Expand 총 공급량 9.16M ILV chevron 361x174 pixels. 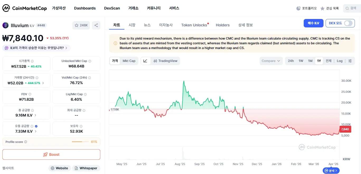[35, 115]
